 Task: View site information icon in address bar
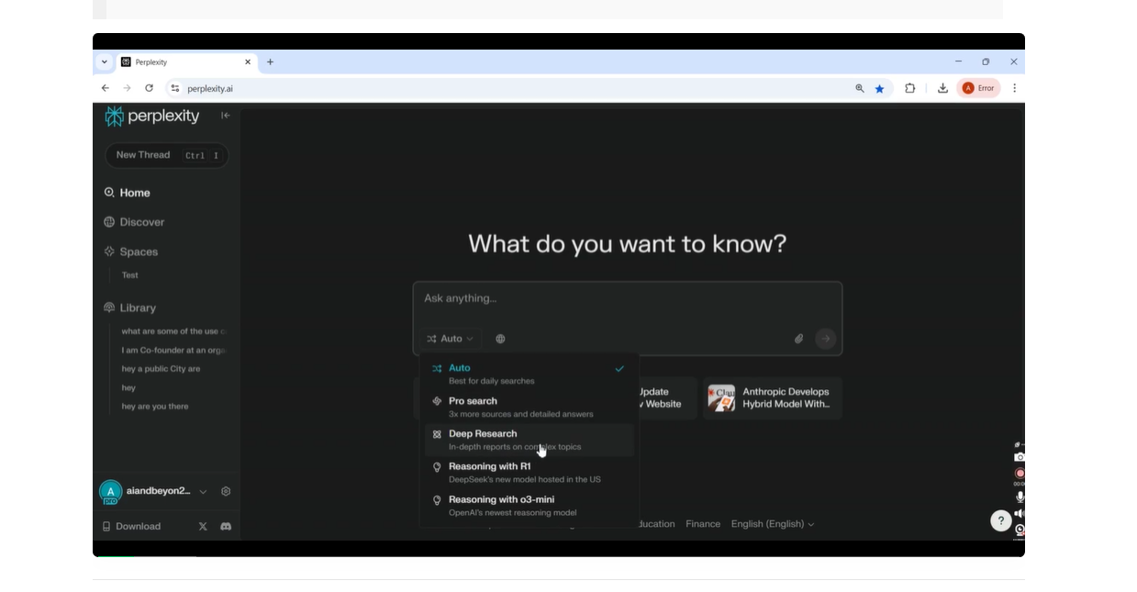click(175, 88)
